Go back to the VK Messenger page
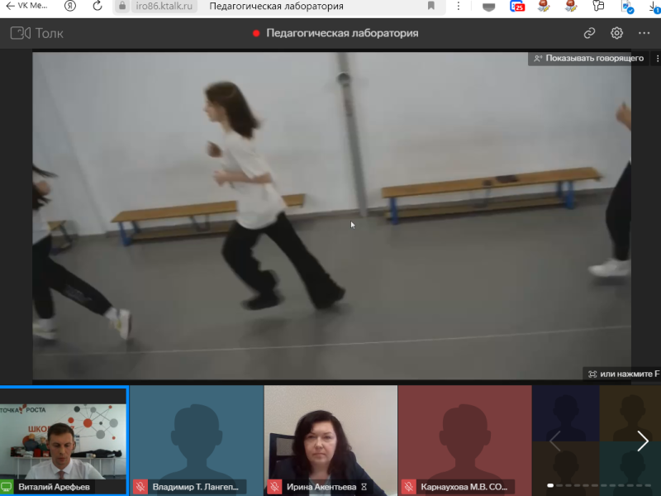Image resolution: width=661 pixels, height=496 pixels. click(x=10, y=6)
